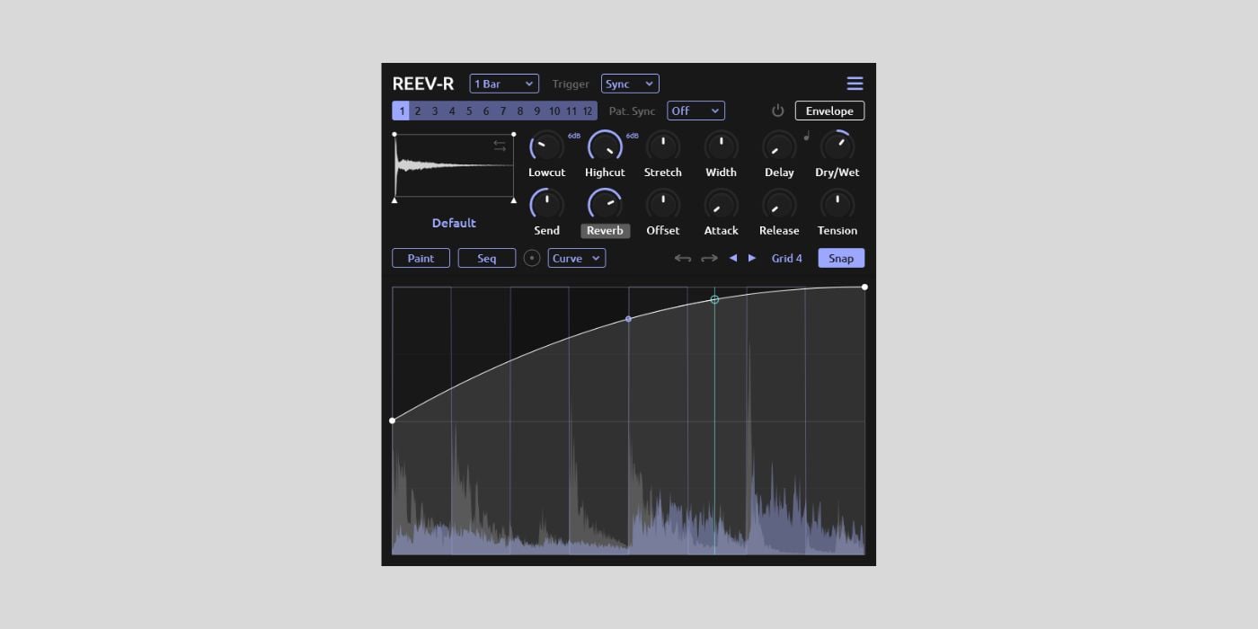Click the impulse response waveform display
Screen dimensions: 1258x629
[x=454, y=166]
